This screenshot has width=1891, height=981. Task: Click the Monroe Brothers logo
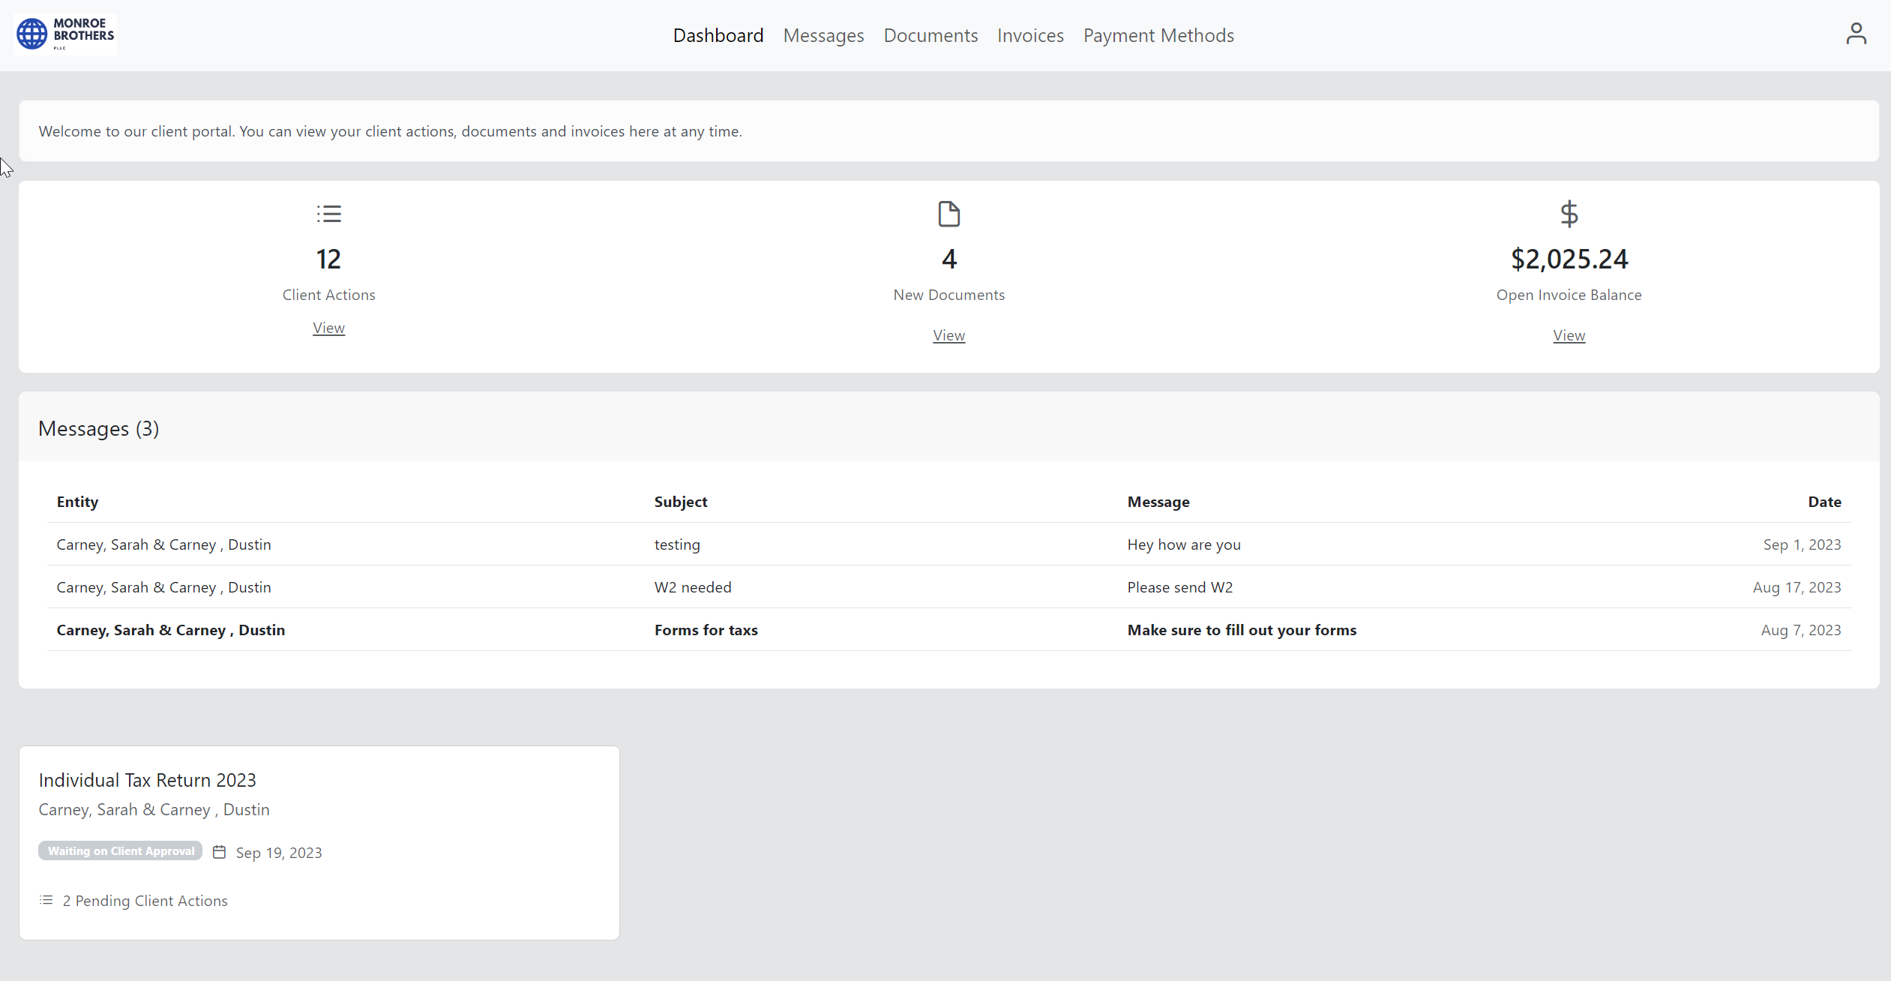pyautogui.click(x=64, y=34)
